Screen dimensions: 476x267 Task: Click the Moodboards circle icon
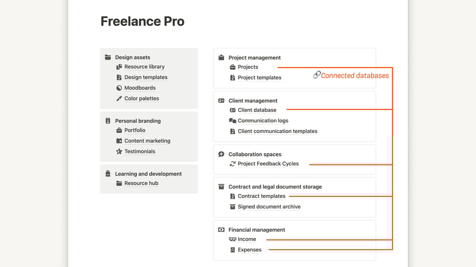pos(119,88)
